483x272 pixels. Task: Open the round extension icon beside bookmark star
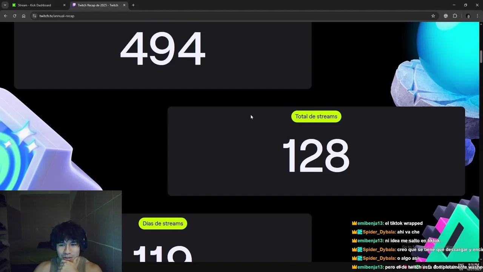[446, 16]
